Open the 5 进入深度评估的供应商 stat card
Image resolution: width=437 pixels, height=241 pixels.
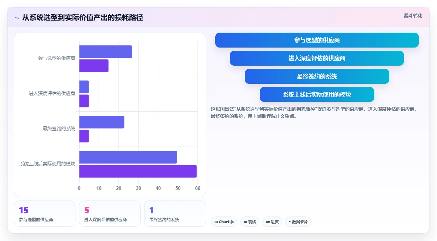(x=110, y=214)
